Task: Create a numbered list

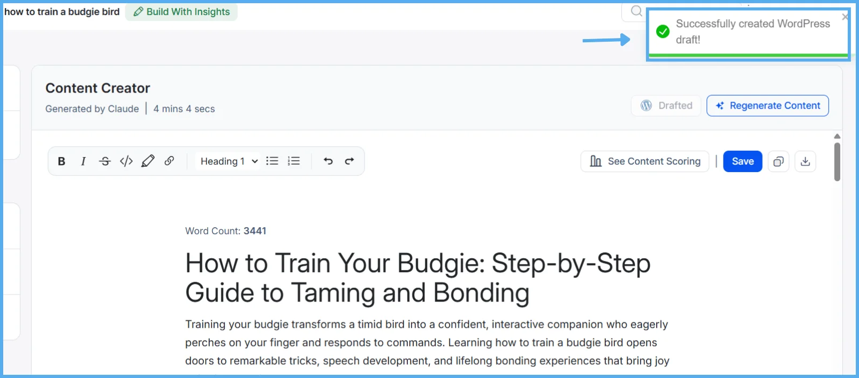Action: [294, 161]
